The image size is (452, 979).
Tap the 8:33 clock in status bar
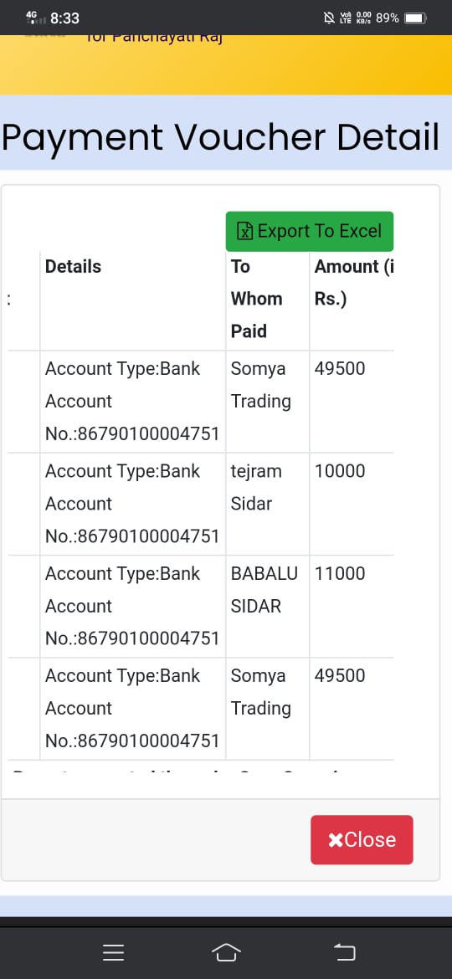pos(65,18)
